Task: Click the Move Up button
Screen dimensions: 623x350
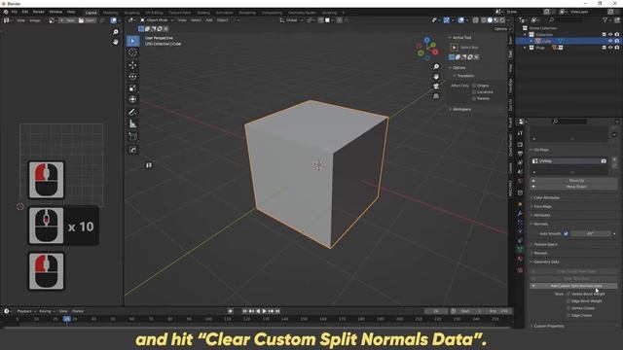Action: [573, 181]
